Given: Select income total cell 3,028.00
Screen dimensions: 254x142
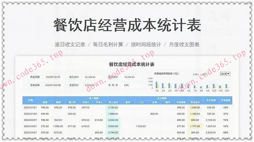Looking at the screenshot, I should tap(113, 120).
